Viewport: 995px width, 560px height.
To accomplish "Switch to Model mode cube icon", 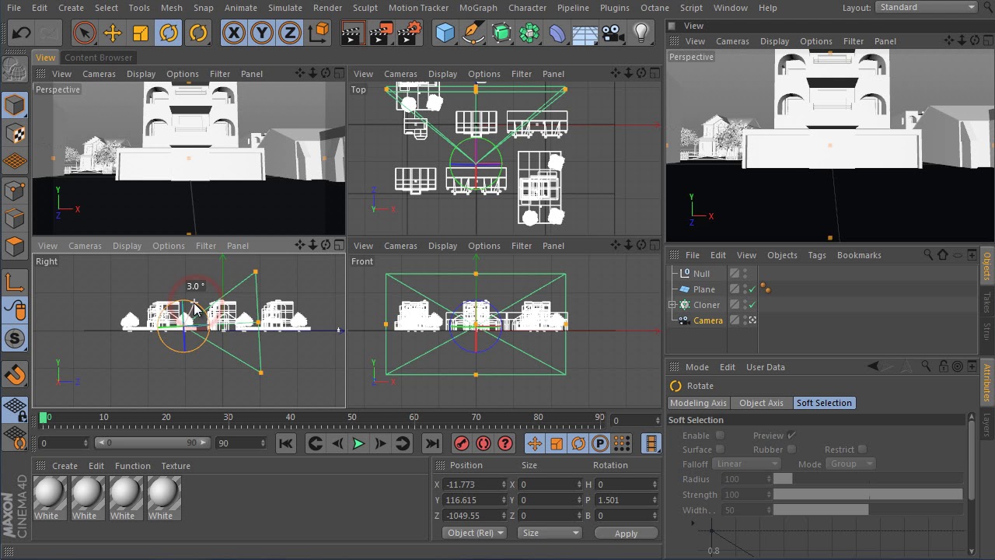I will (15, 104).
